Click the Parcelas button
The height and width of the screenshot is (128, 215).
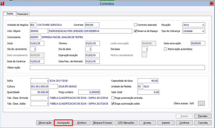click(x=203, y=116)
